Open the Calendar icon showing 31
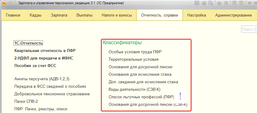 [241, 3]
